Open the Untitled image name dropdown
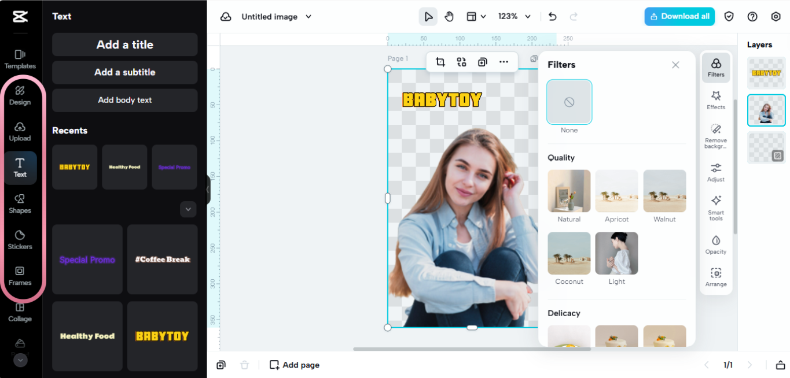 277,17
